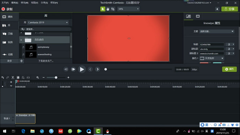This screenshot has height=135, width=240.
Task: Click the download arrow icon near Share
Action: (x=217, y=9)
